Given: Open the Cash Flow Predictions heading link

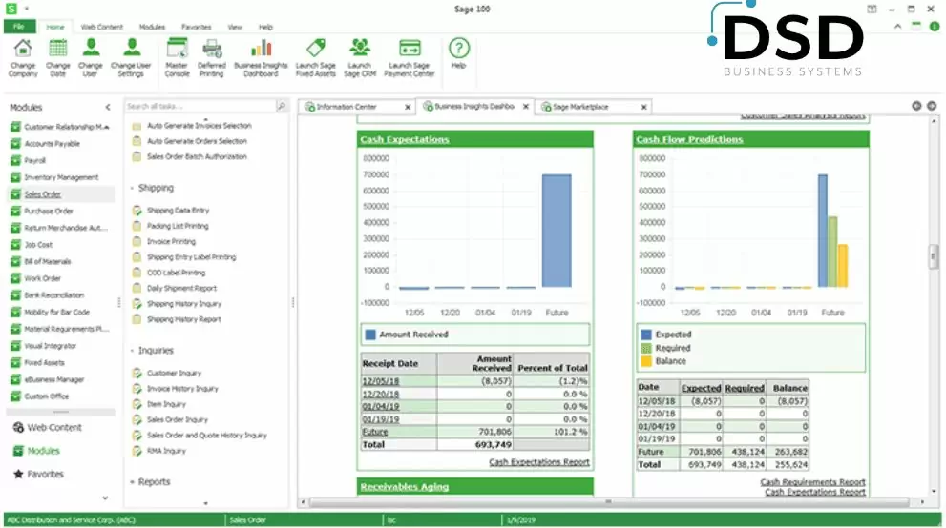Looking at the screenshot, I should point(689,140).
